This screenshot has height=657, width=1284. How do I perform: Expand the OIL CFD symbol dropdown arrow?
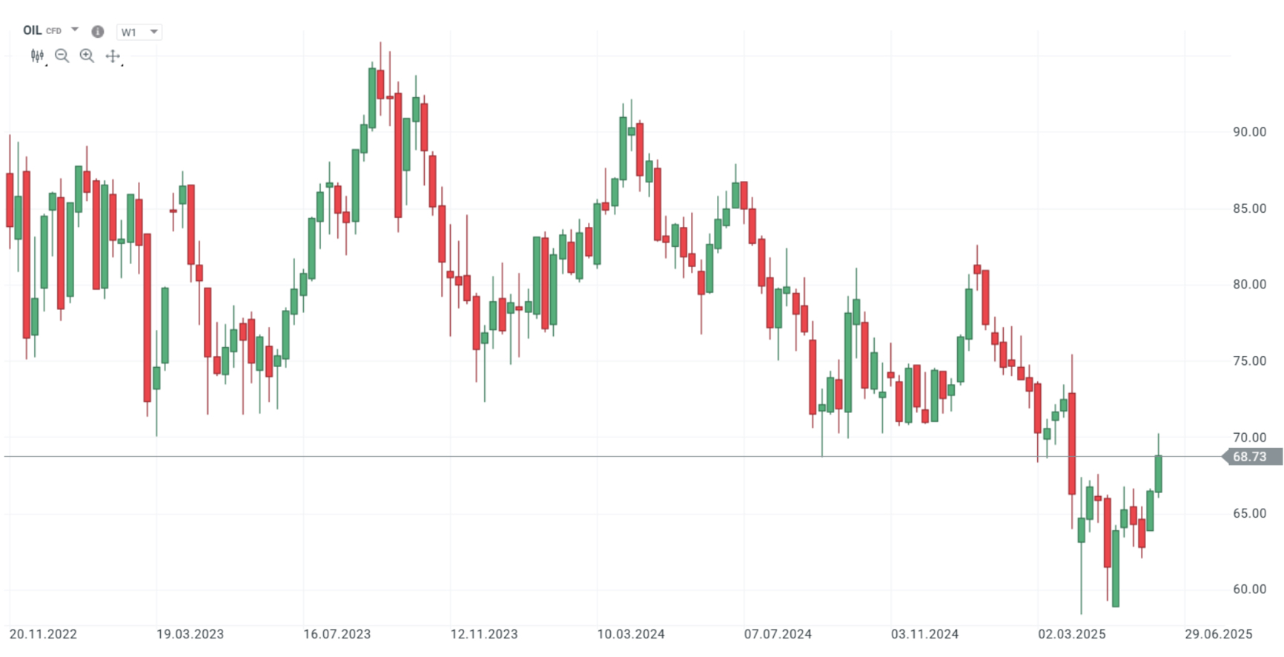point(75,30)
